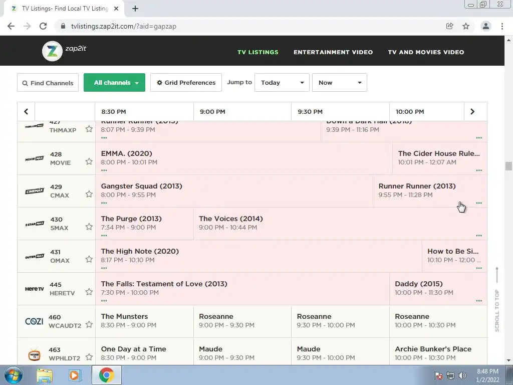Click SCROLL TO TOP on right edge
This screenshot has height=385, width=513.
[497, 300]
